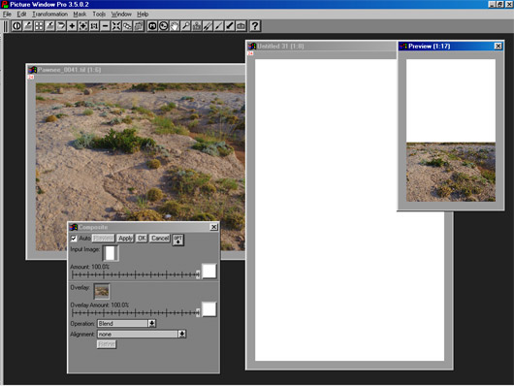Select the thin single line tool
This screenshot has height=386, width=514.
(x=218, y=26)
